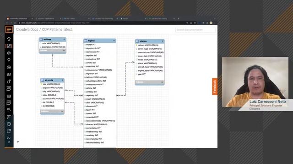
Task: Click the eye icon in the sidebar
Action: click(9, 53)
